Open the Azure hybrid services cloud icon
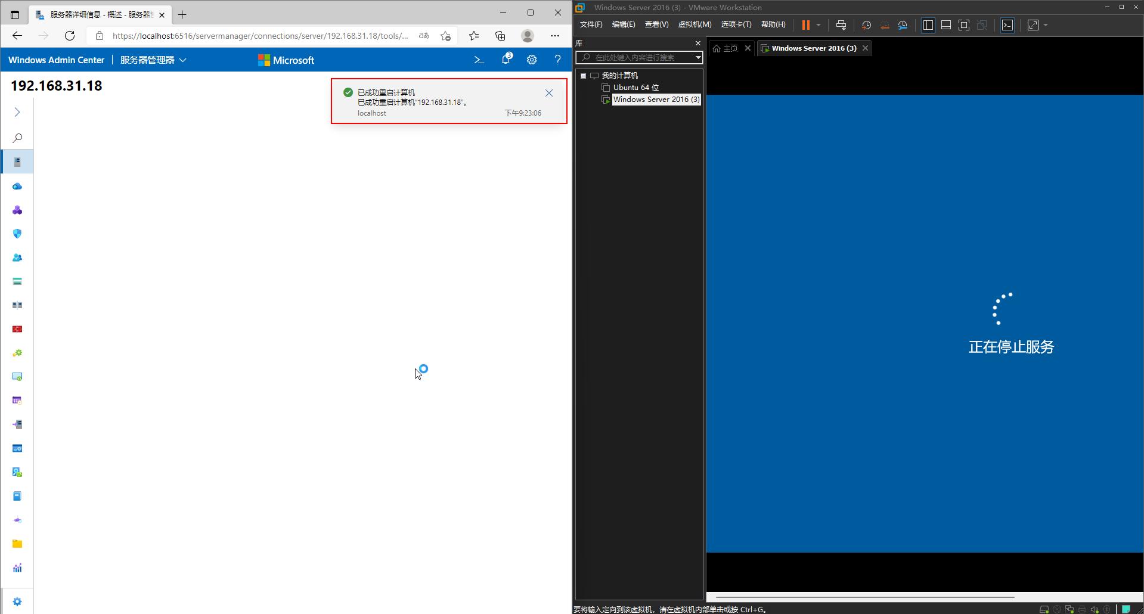Screen dimensions: 1144x614 click(x=17, y=186)
